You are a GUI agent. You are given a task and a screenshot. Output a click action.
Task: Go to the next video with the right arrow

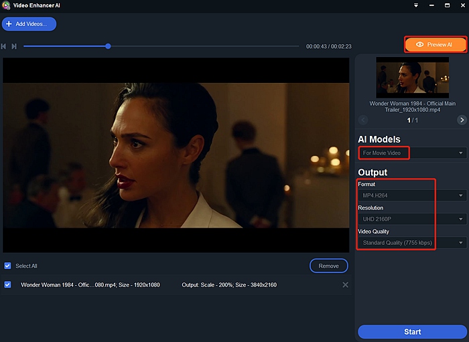click(x=462, y=120)
